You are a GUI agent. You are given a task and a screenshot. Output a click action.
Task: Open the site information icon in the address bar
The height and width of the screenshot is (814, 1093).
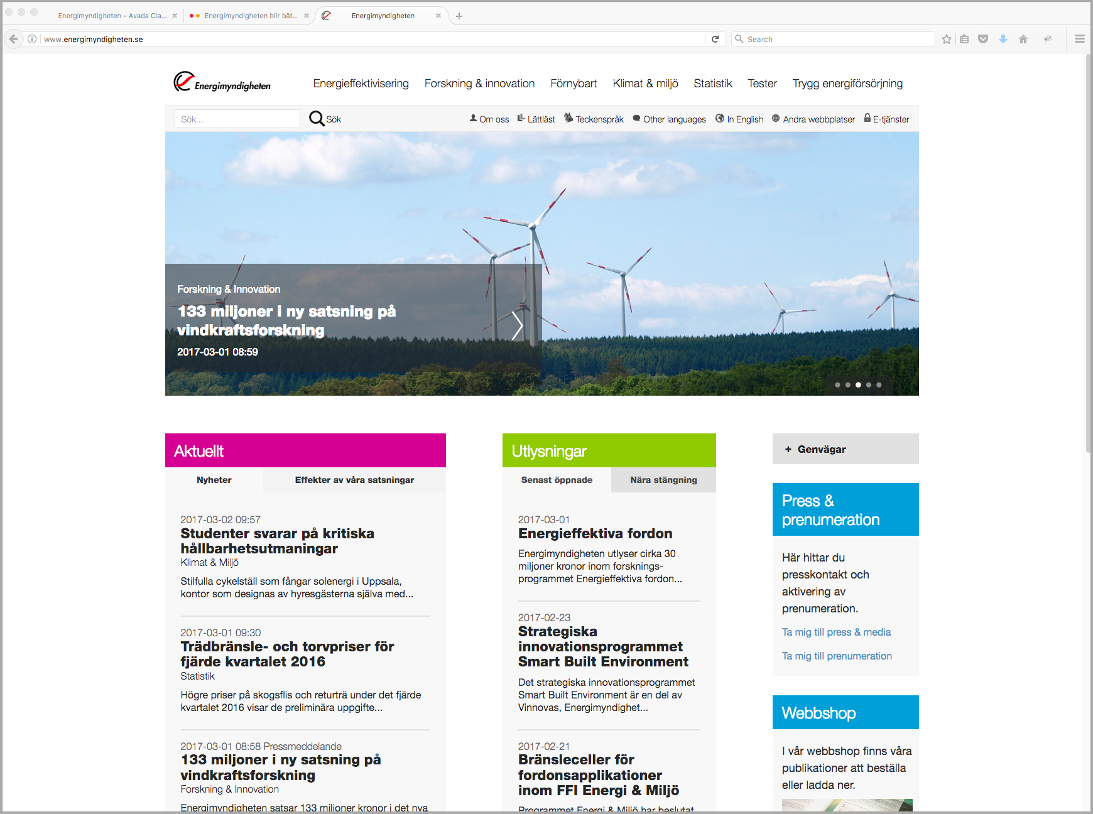pyautogui.click(x=32, y=39)
